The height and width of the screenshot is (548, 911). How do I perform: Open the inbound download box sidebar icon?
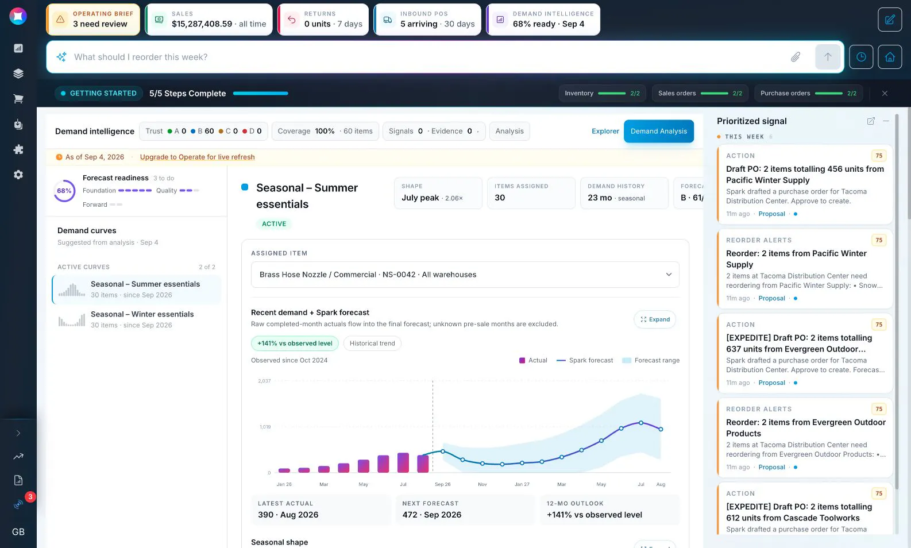18,124
